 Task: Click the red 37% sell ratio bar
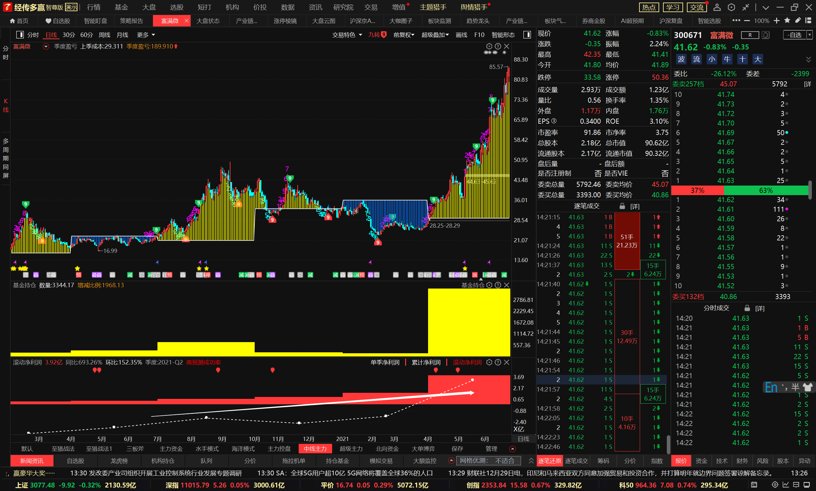click(698, 190)
